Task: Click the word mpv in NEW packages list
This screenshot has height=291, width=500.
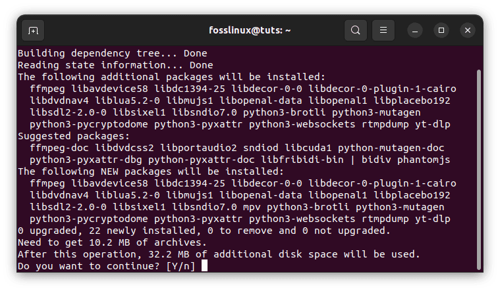Action: 252,208
